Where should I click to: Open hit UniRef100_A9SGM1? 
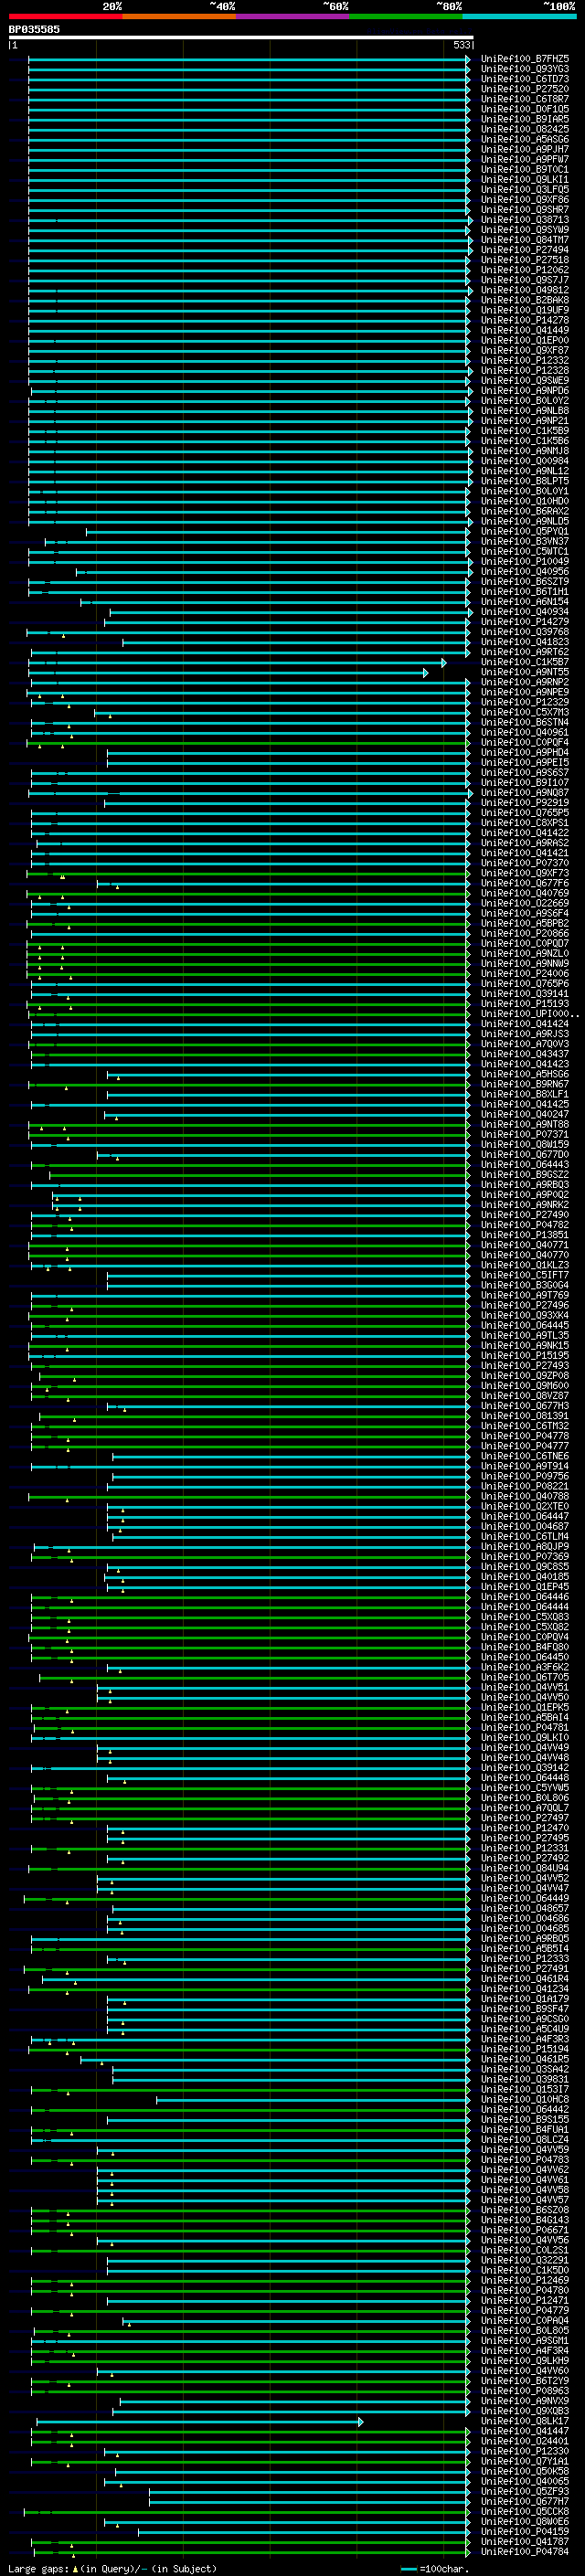525,2340
